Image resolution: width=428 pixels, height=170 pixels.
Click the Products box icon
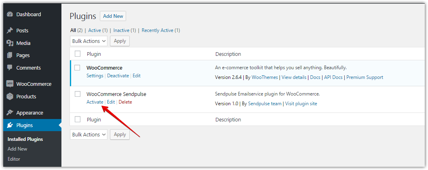coord(10,97)
